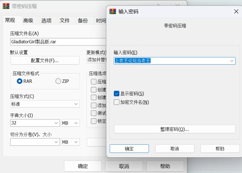Image resolution: width=242 pixels, height=173 pixels.
Task: Open the 压缩方式 dropdown showing 标准
Action: (45, 104)
